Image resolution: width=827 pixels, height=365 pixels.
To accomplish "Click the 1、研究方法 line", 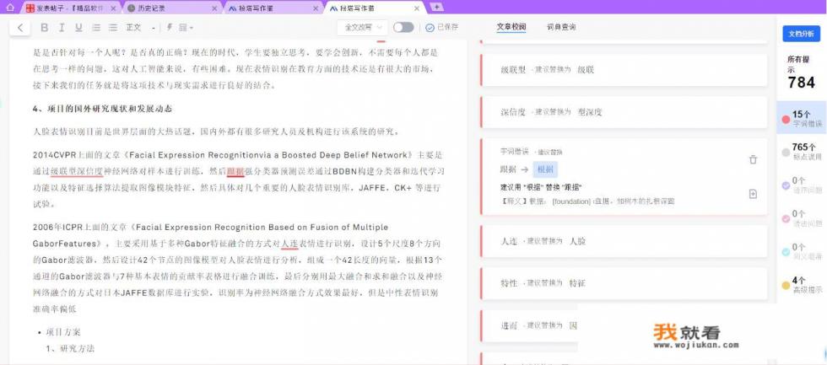I will 70,349.
